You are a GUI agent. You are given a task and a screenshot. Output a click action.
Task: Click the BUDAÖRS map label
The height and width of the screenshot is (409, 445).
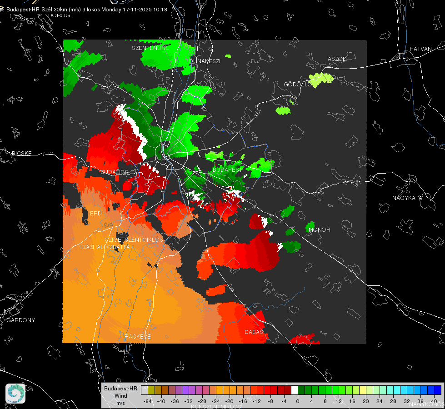[114, 172]
